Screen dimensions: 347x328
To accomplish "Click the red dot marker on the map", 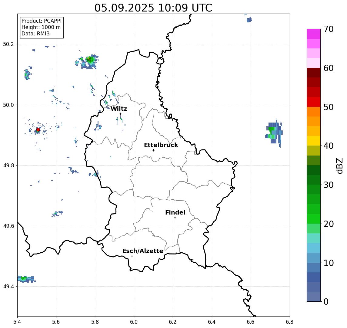I will point(38,130).
